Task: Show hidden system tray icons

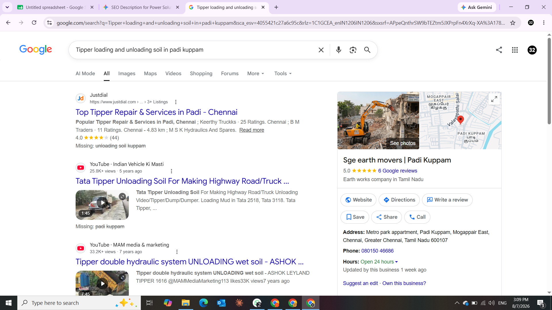Action: click(457, 303)
